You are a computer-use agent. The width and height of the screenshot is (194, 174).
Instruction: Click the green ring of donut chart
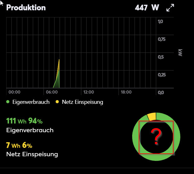[x=135, y=137]
